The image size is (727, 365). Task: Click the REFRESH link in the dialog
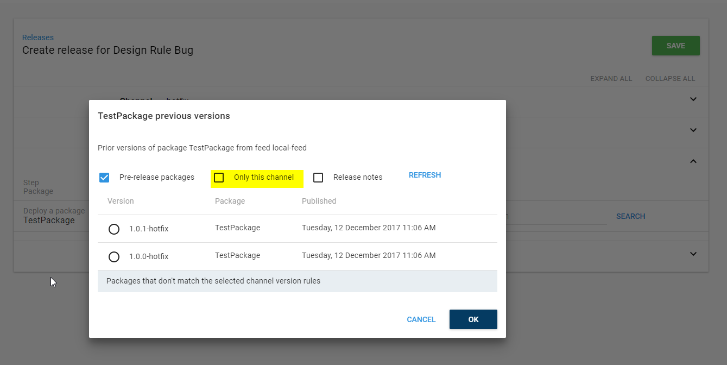425,175
